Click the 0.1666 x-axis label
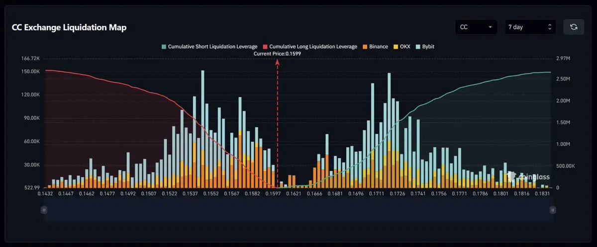The height and width of the screenshot is (247, 597). (314, 194)
